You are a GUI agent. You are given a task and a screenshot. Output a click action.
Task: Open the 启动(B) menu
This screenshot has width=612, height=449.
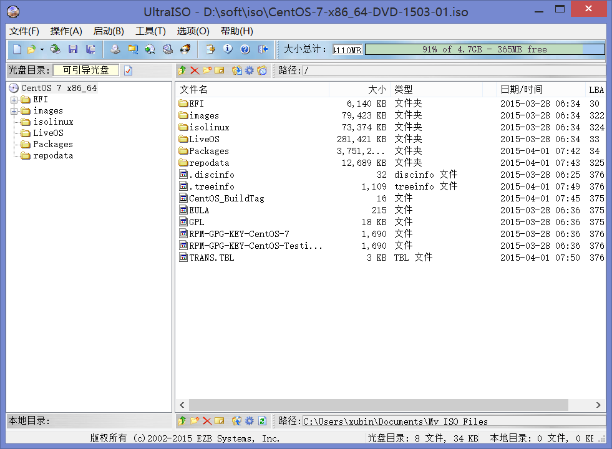tap(109, 31)
